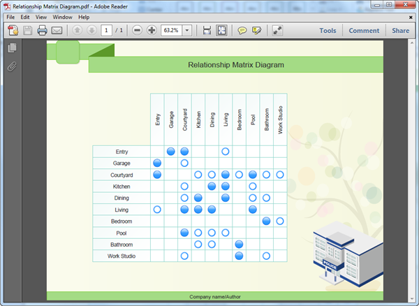This screenshot has height=306, width=419.
Task: Open the zoom level dropdown arrow
Action: click(x=187, y=31)
